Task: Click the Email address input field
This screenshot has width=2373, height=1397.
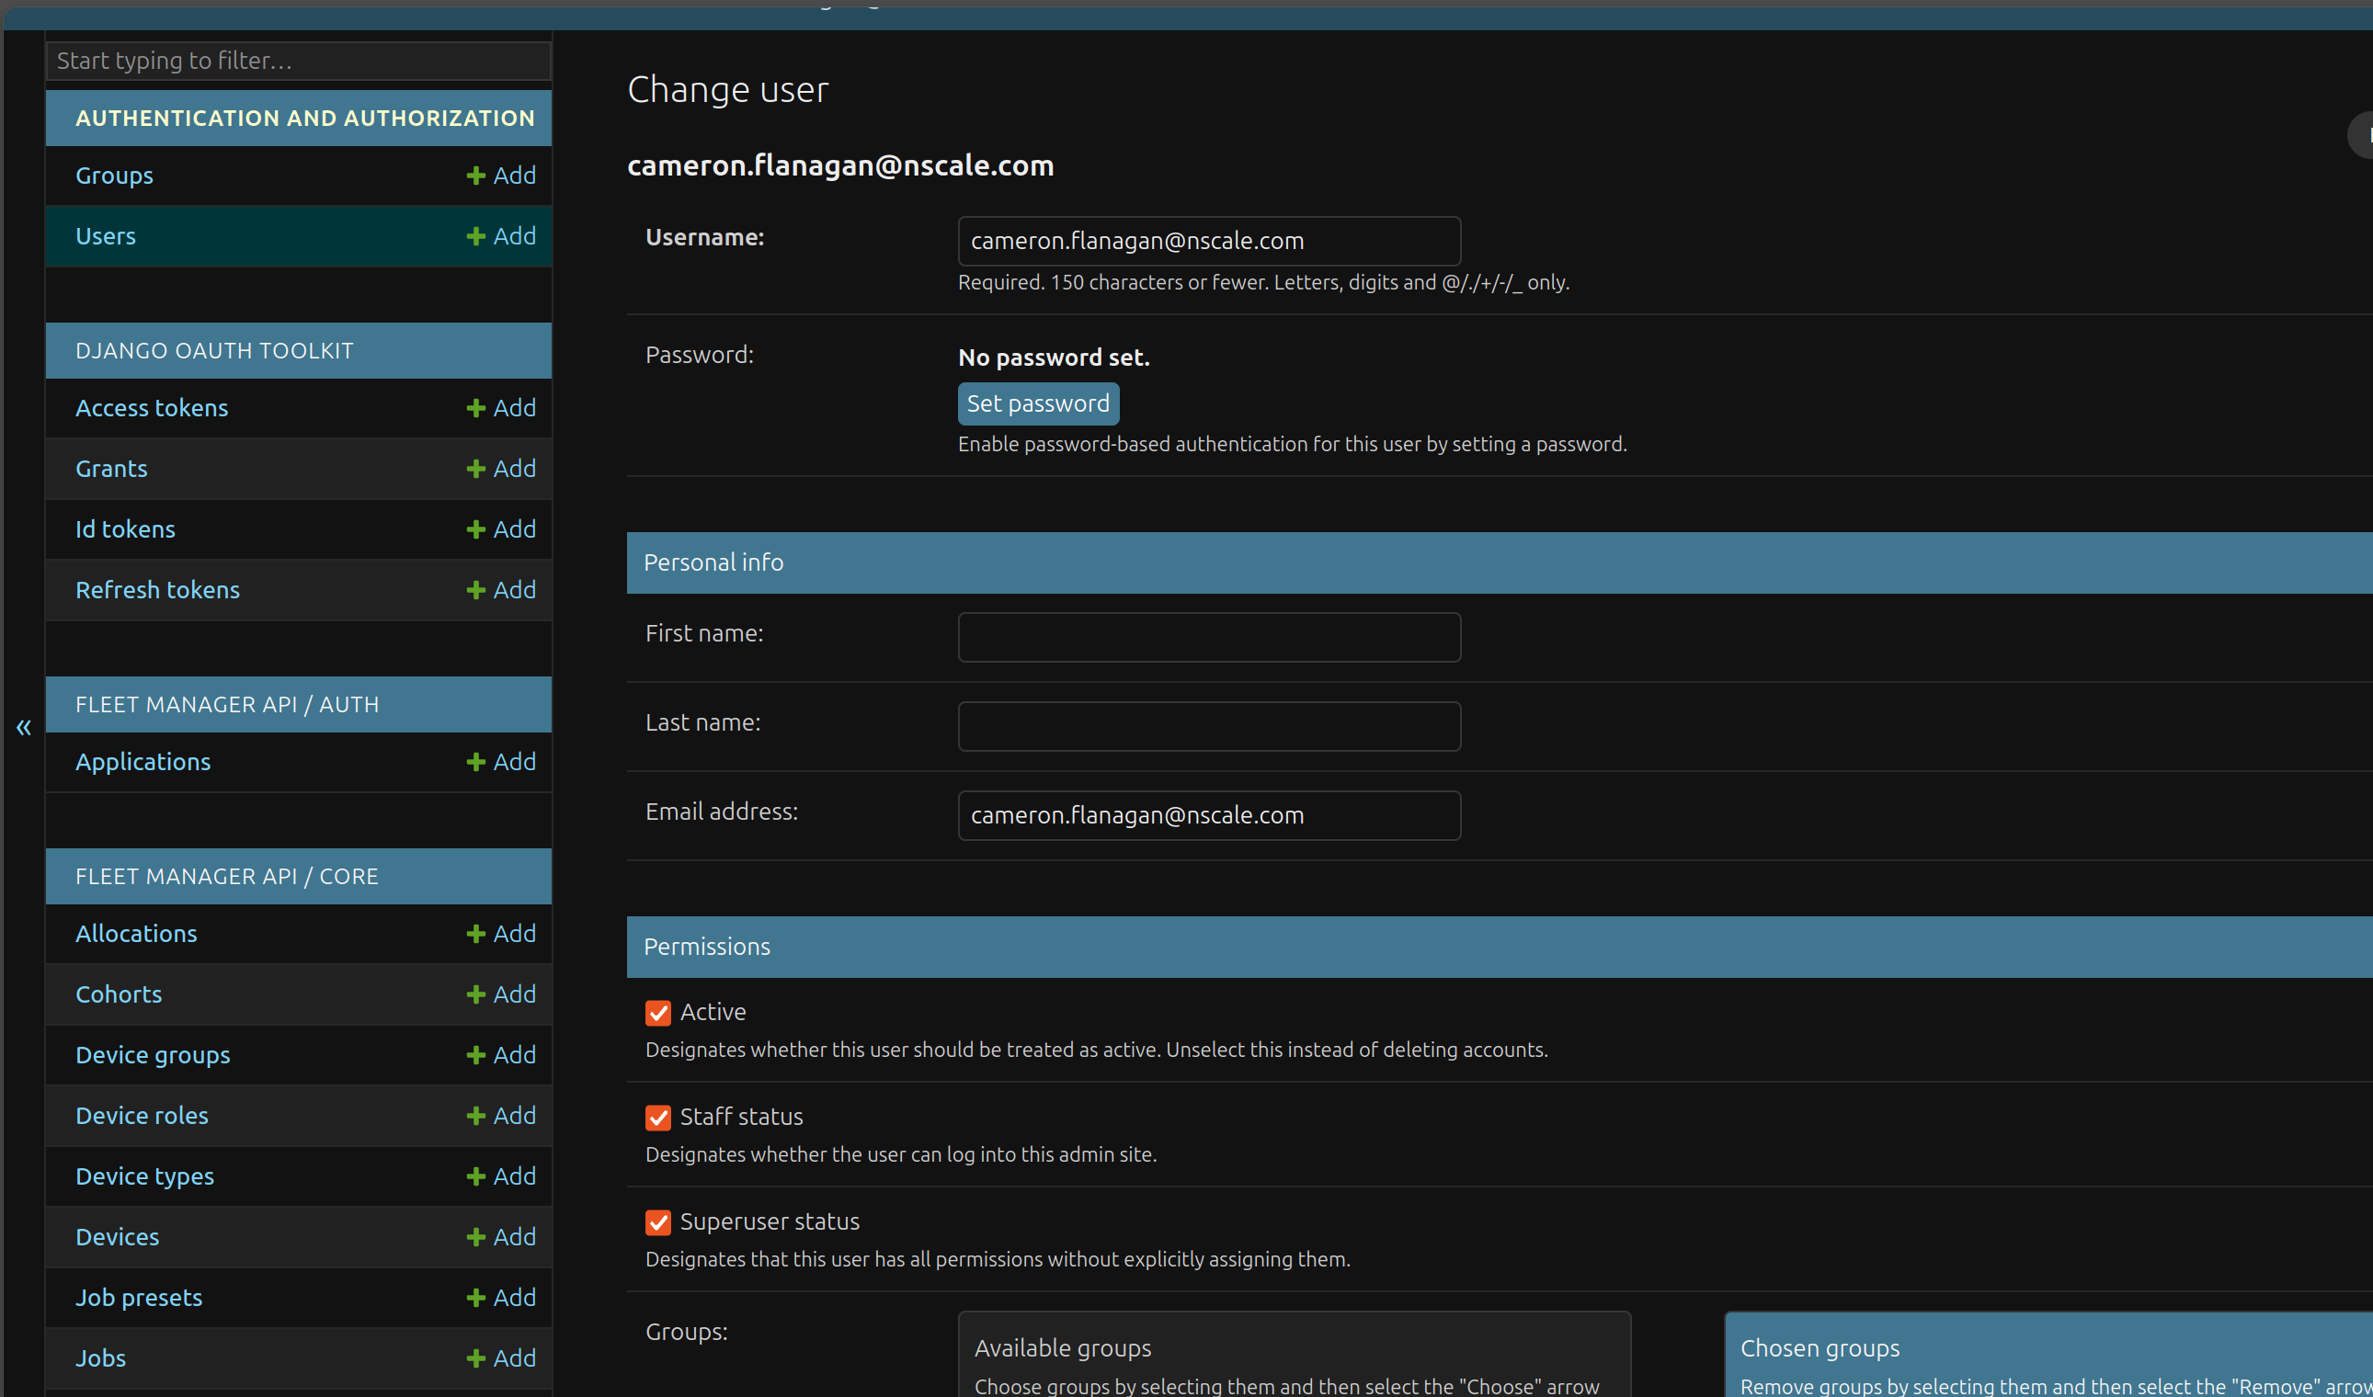Action: click(x=1209, y=815)
